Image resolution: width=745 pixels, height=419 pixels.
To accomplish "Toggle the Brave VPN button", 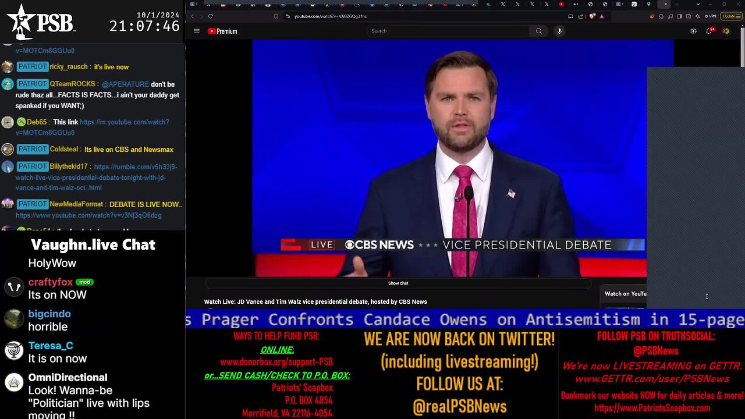I will [711, 16].
